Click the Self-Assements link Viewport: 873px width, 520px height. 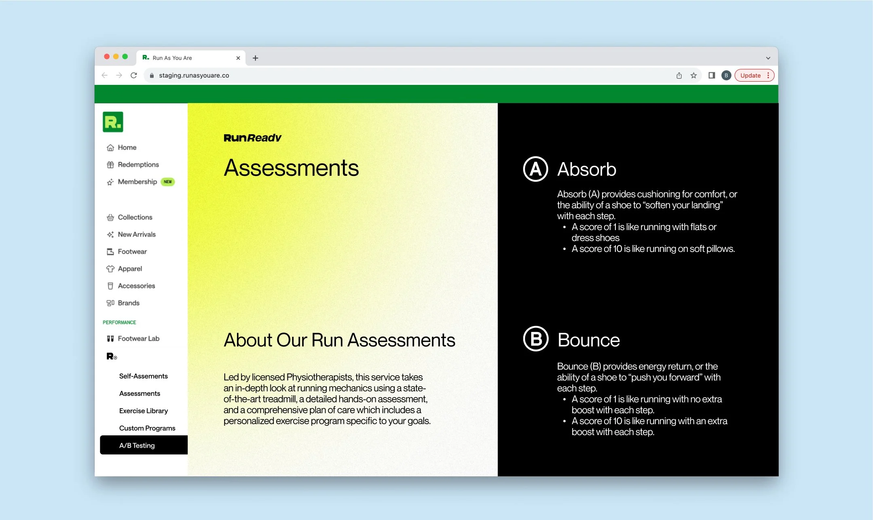click(x=143, y=376)
